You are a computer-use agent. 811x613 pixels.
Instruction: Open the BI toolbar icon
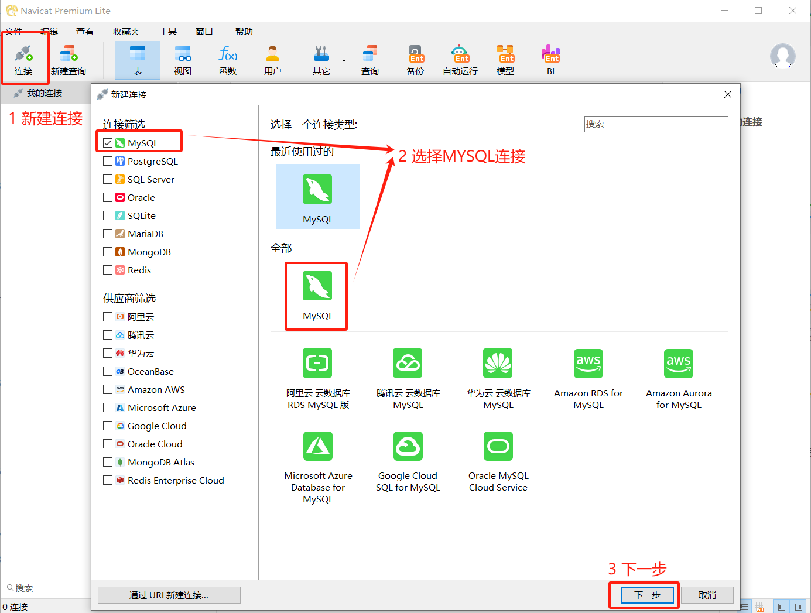coord(550,60)
